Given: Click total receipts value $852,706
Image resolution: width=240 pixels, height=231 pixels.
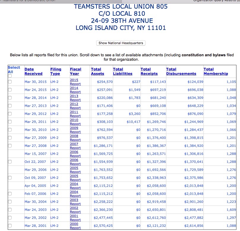Looking at the screenshot, I should coord(158,114).
